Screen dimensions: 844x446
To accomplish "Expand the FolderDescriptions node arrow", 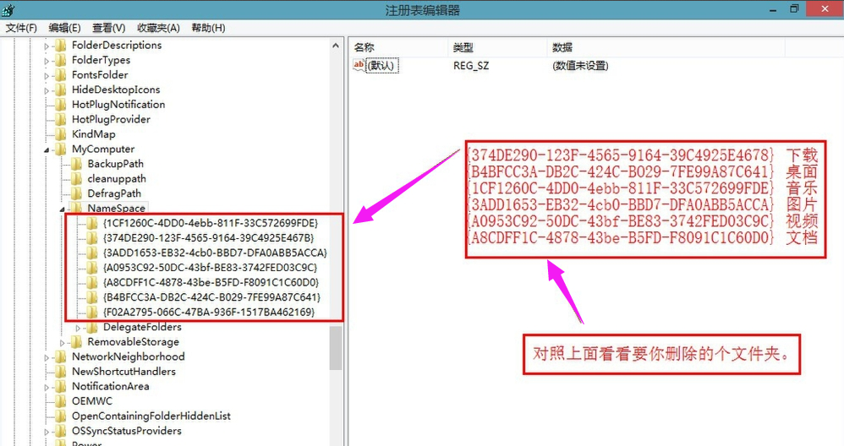I will coord(47,46).
